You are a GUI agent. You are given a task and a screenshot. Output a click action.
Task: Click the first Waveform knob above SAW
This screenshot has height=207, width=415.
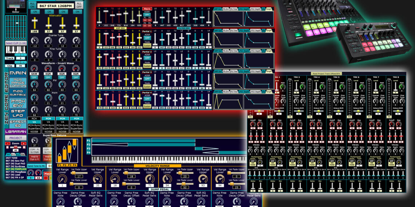click(x=35, y=68)
